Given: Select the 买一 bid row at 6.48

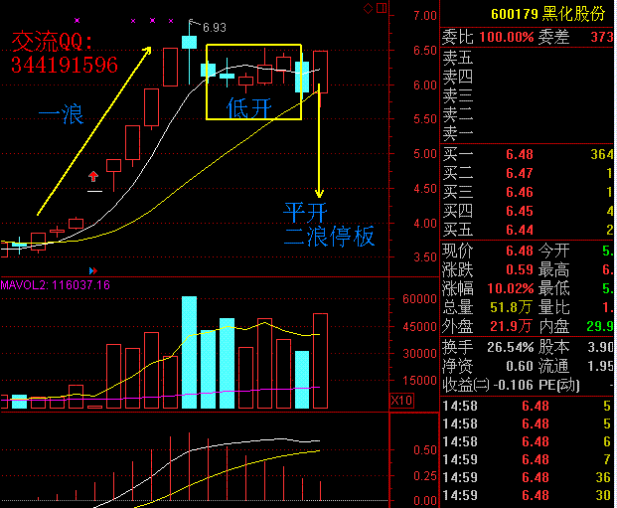Looking at the screenshot, I should pos(527,154).
